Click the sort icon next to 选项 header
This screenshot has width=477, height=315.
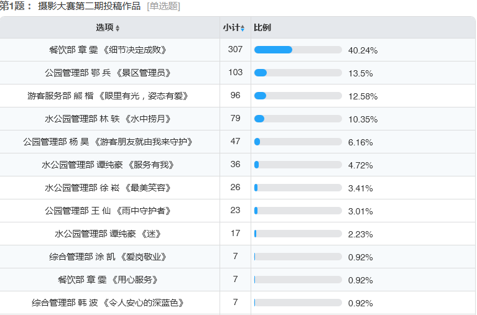tap(118, 29)
